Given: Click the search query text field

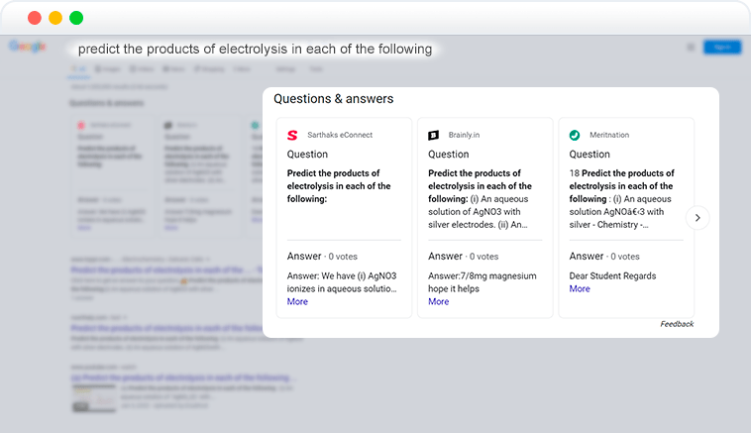Looking at the screenshot, I should pos(255,49).
